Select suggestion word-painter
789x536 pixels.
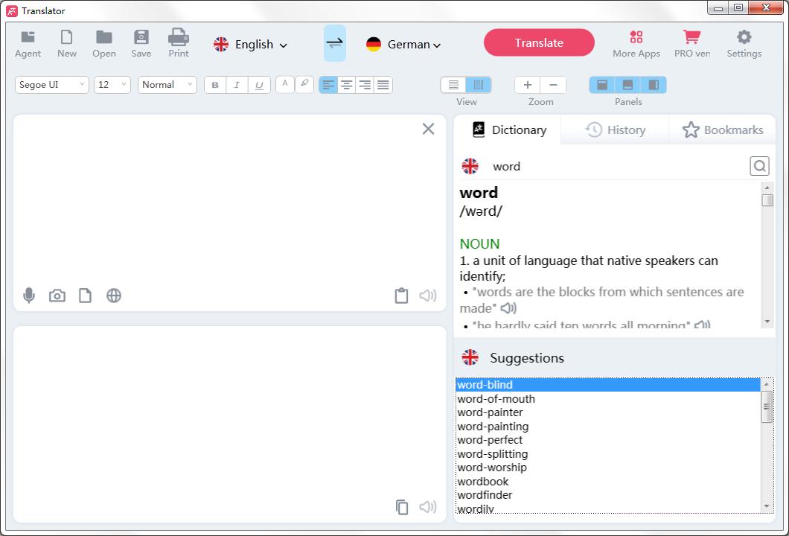[x=608, y=412]
